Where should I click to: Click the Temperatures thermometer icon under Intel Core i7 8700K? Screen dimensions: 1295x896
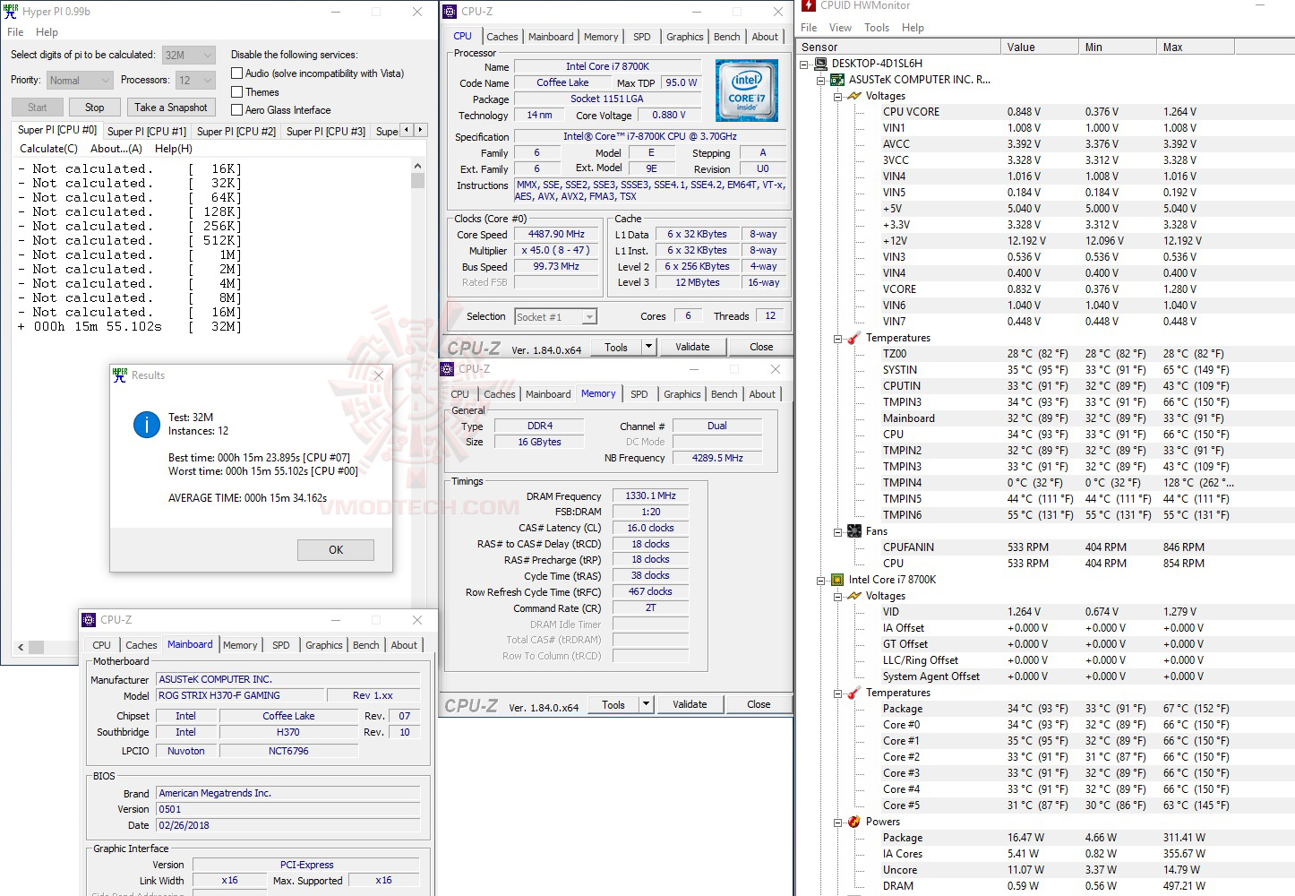pyautogui.click(x=853, y=692)
